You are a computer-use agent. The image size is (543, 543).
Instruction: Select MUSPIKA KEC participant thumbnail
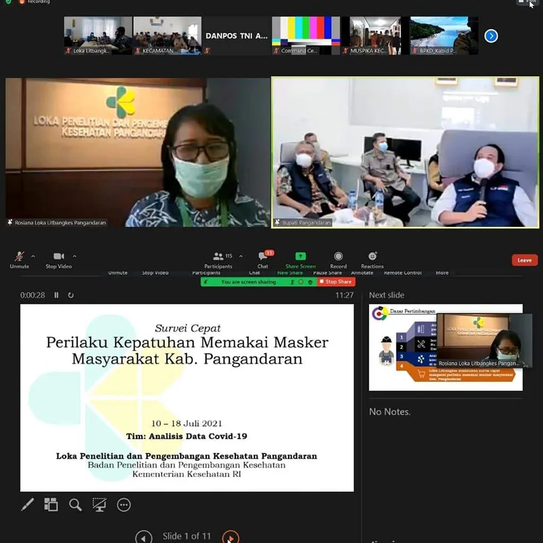[375, 36]
